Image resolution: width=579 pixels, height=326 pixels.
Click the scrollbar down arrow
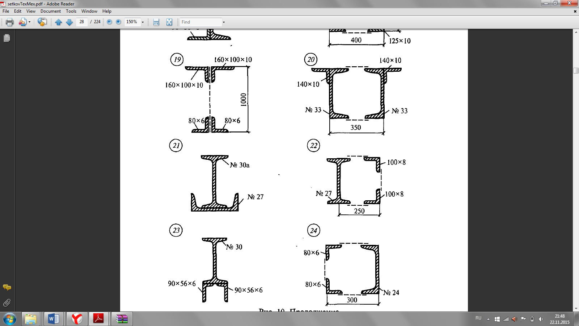click(576, 309)
